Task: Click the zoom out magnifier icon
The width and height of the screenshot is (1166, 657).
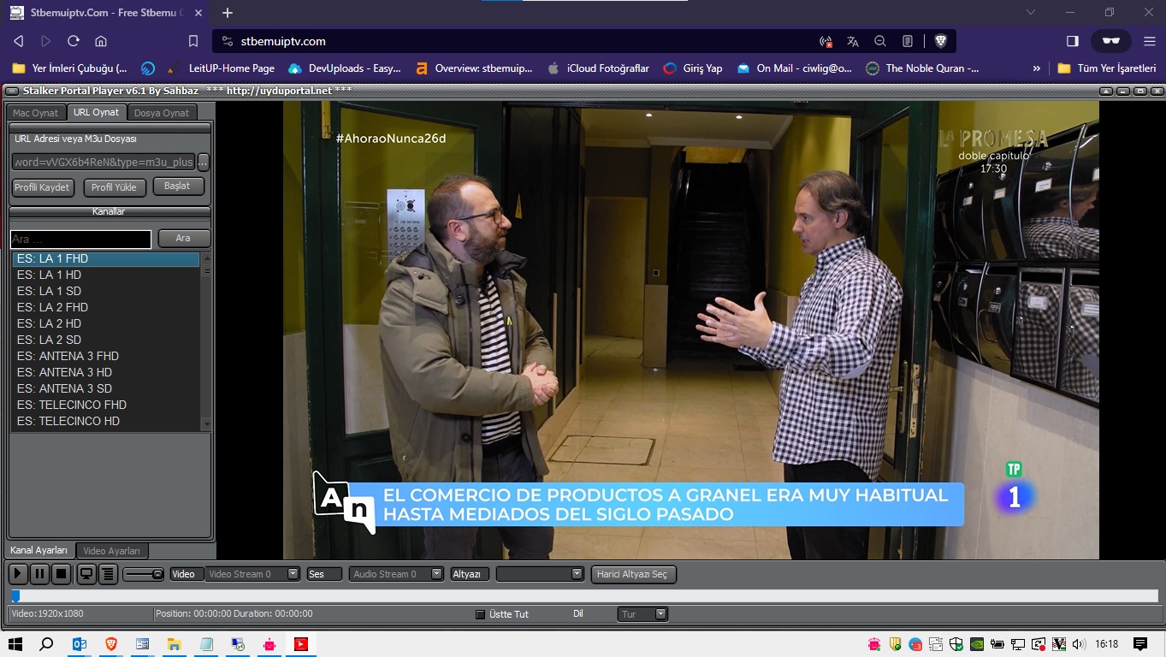Action: (880, 41)
